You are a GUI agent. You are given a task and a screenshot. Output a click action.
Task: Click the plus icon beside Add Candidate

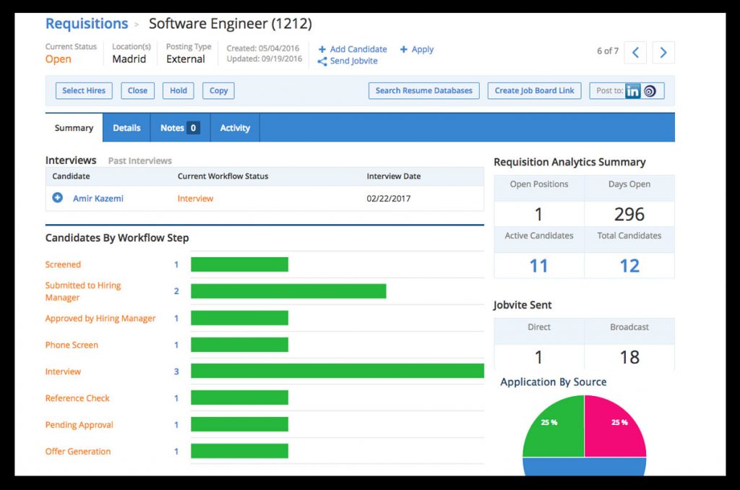(322, 49)
